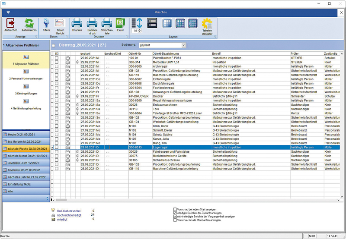Viewport: 346px width, 239px height.
Task: Enable 'Vorschau bei jedem Start anzeigen'
Action: coord(175,209)
